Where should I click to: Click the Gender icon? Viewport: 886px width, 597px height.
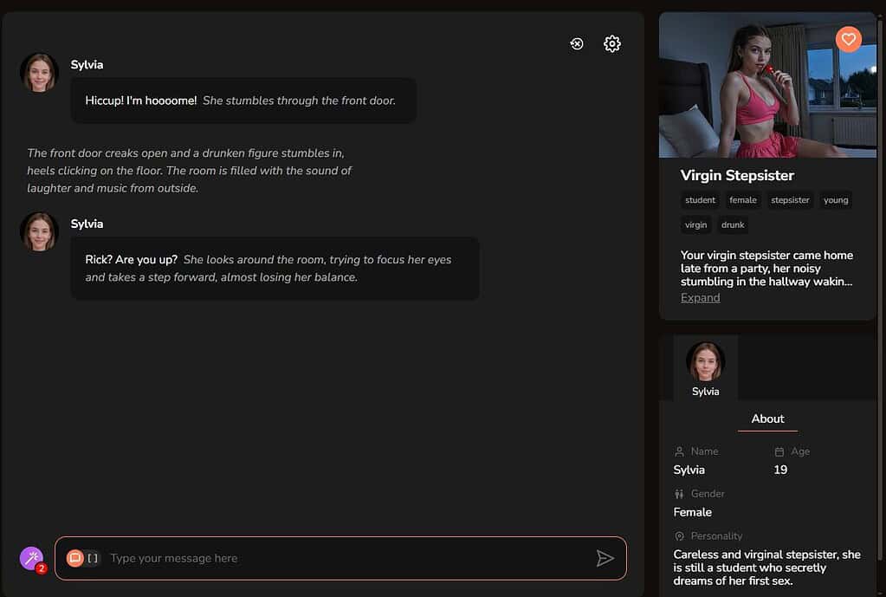pyautogui.click(x=679, y=494)
